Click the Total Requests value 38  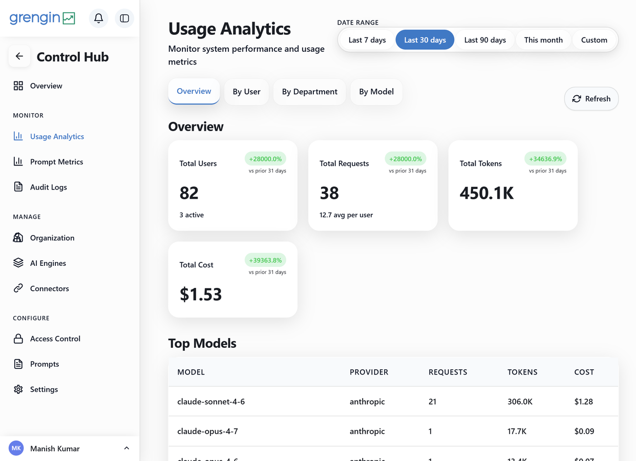pyautogui.click(x=329, y=193)
